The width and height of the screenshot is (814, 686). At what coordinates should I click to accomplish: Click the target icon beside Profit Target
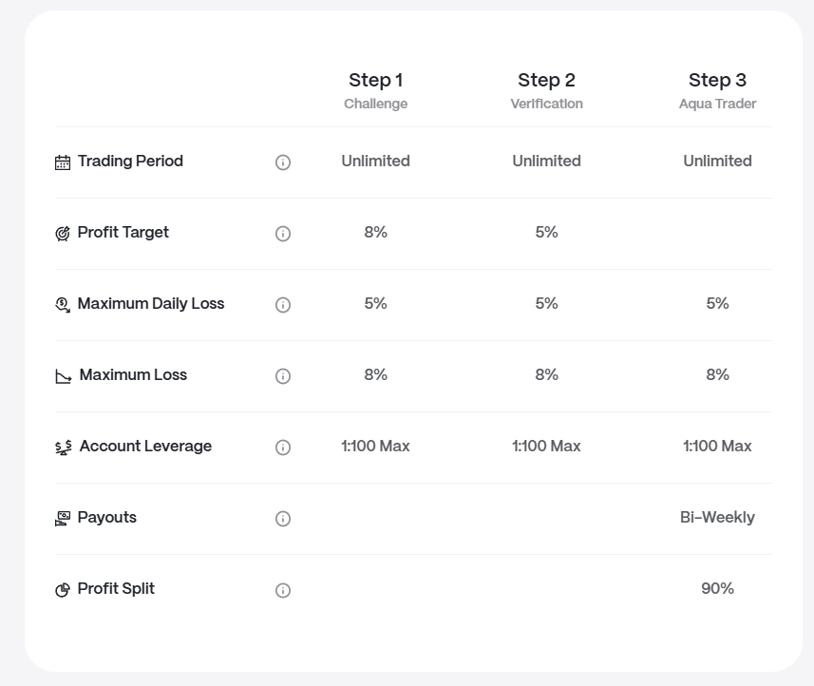pos(63,234)
